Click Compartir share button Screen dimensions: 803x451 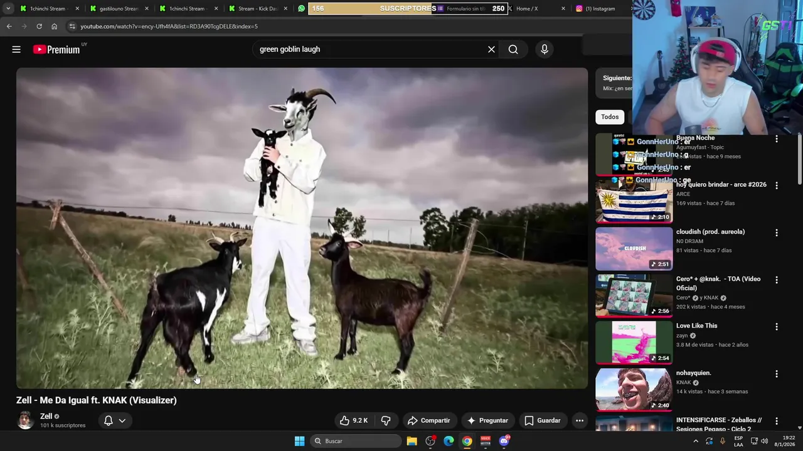(x=429, y=420)
